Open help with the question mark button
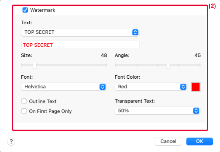This screenshot has width=220, height=152. (x=11, y=141)
